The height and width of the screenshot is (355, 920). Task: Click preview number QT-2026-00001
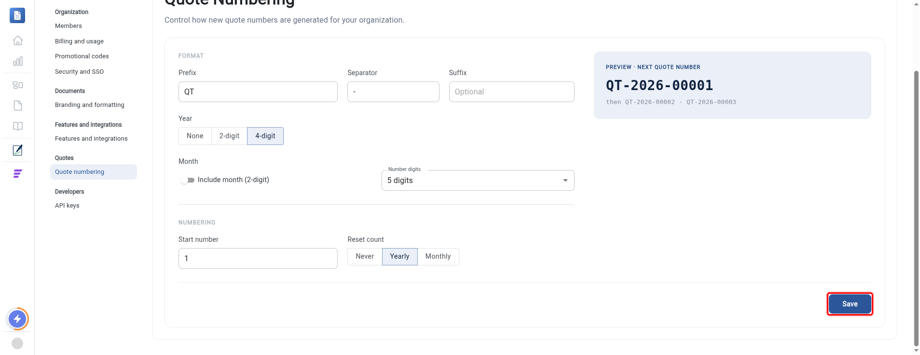[659, 86]
